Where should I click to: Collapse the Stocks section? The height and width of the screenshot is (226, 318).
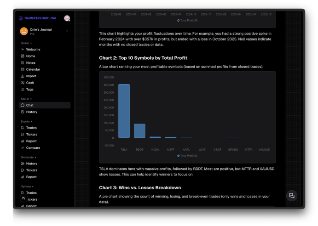26,122
